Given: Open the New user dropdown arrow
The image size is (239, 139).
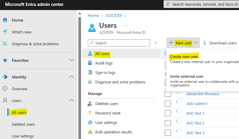Looking at the screenshot, I should tap(196, 43).
